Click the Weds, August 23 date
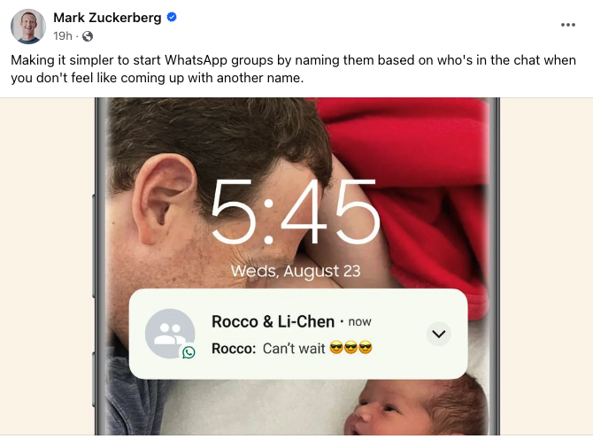Screen dimensions: 593x439 coord(296,271)
